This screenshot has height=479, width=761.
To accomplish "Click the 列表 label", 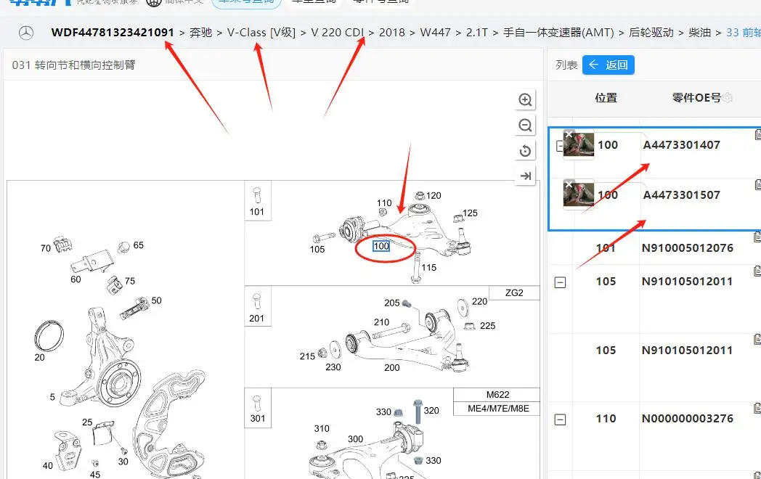I will pos(566,65).
